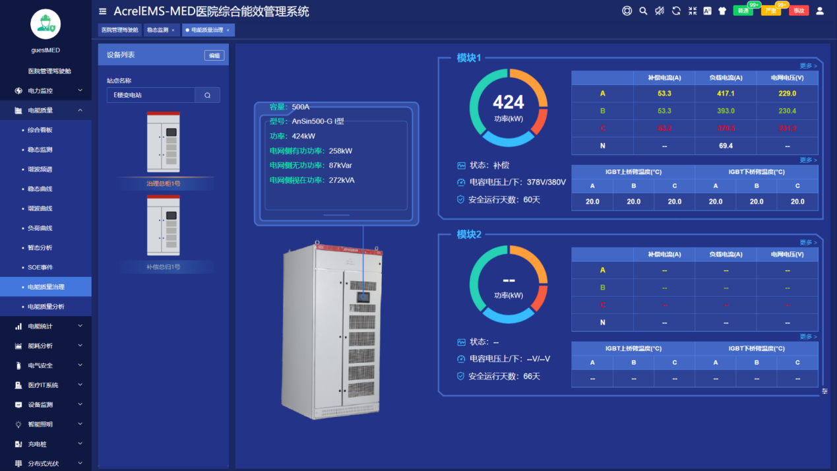
Task: Refresh the page using sync icon
Action: click(x=676, y=11)
